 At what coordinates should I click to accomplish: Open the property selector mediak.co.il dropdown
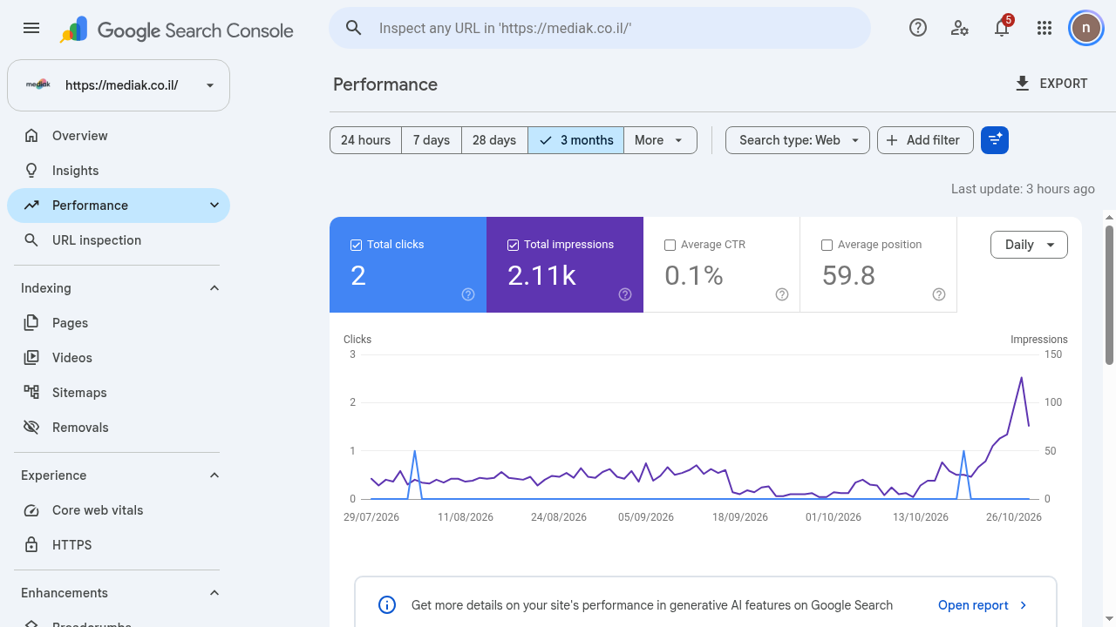[119, 85]
